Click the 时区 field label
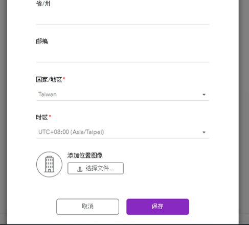Screen dimensions: 249x225 pos(42,118)
